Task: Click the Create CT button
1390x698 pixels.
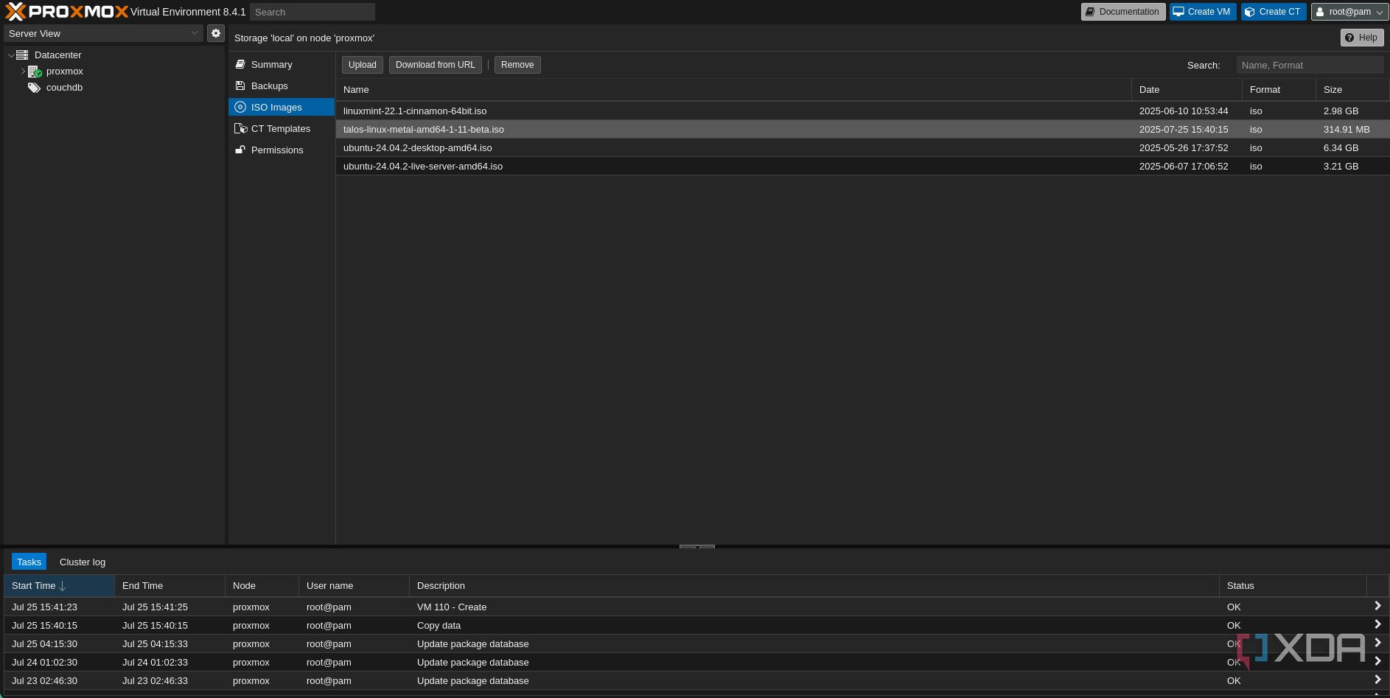Action: pyautogui.click(x=1273, y=12)
